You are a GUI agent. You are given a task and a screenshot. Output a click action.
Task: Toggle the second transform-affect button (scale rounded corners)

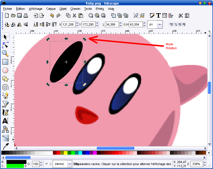tap(175, 24)
